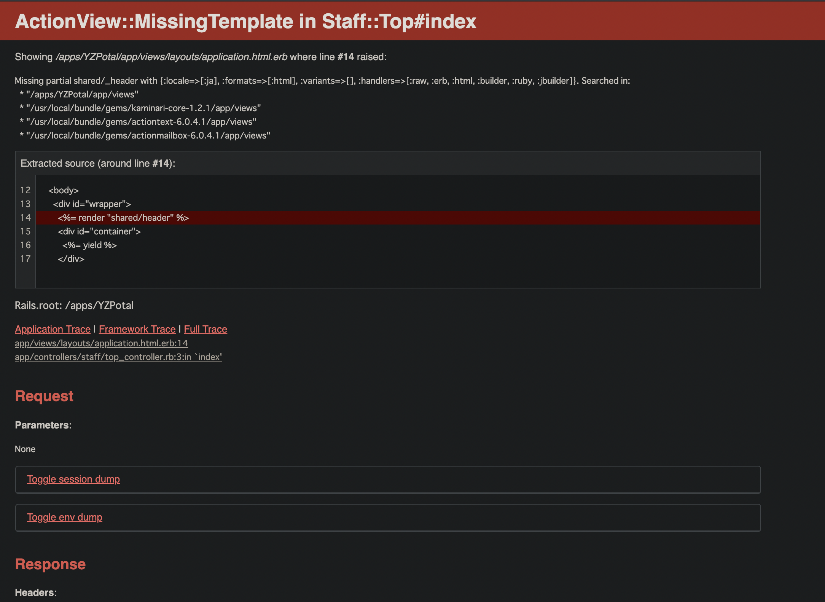Click the Request section heading
Screen dimensions: 825x602
pos(44,396)
